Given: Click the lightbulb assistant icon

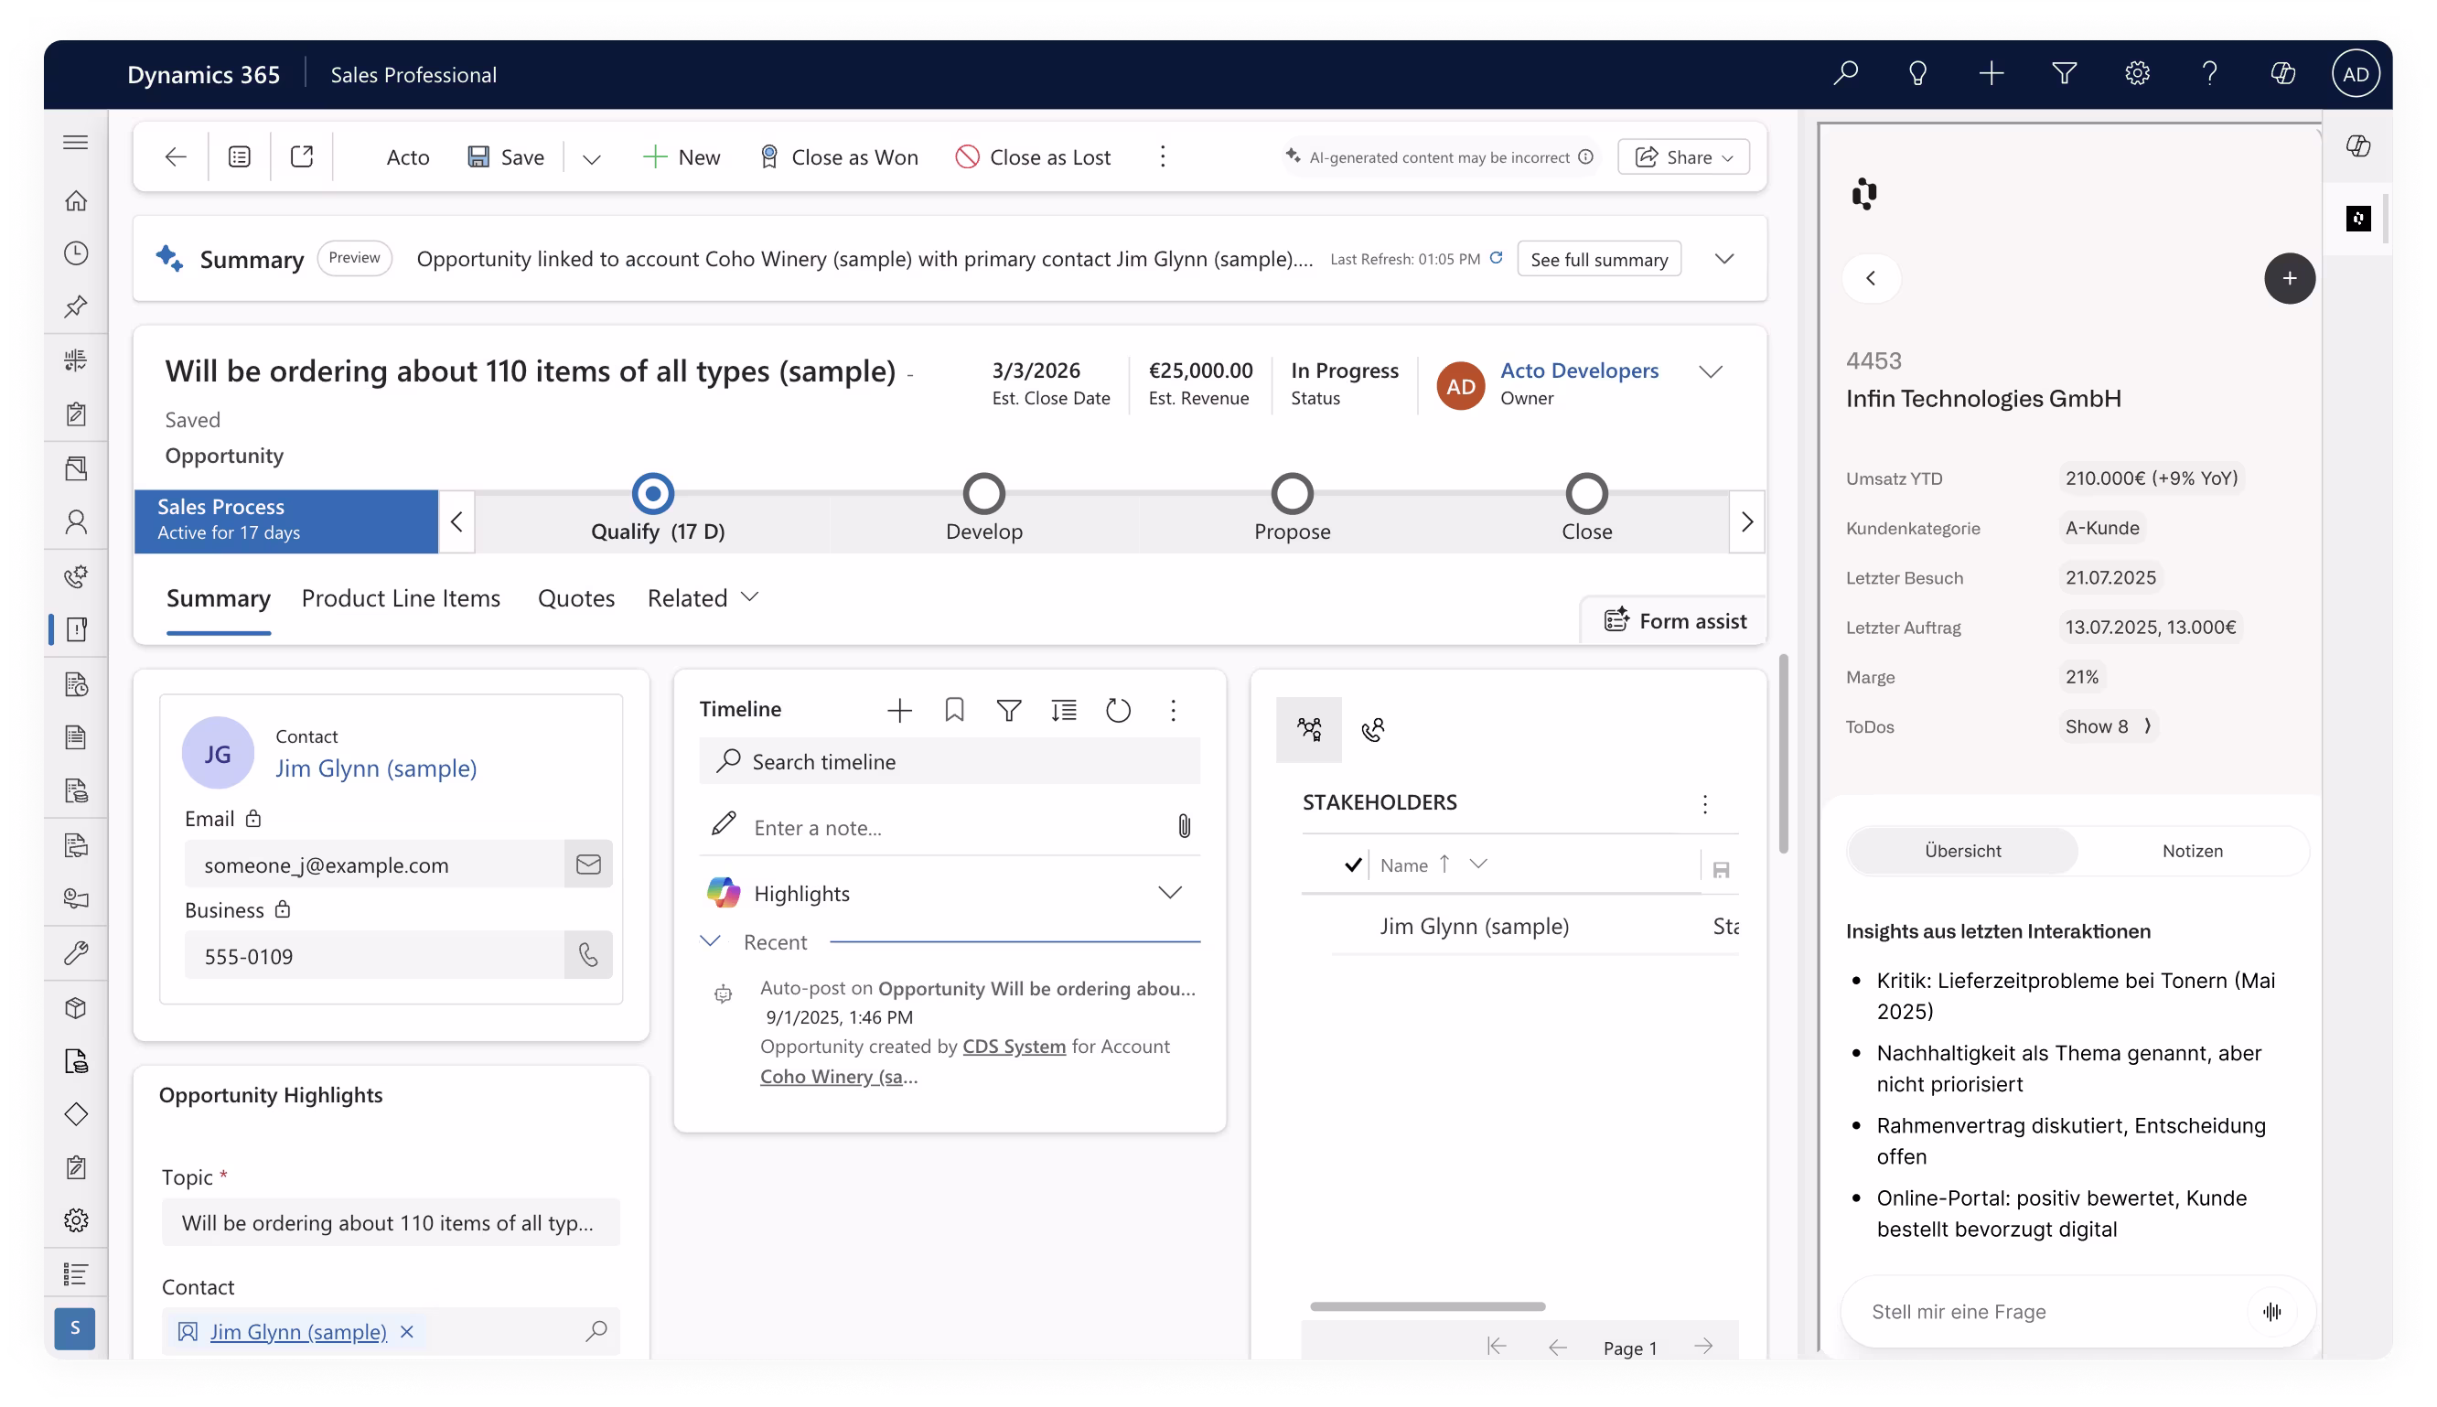Looking at the screenshot, I should [x=1917, y=73].
